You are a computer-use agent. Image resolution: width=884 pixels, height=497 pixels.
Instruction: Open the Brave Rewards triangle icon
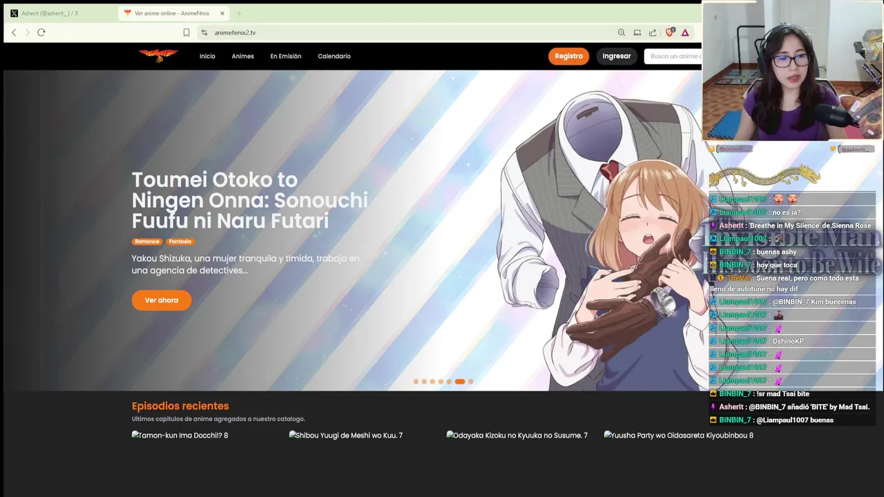(685, 32)
